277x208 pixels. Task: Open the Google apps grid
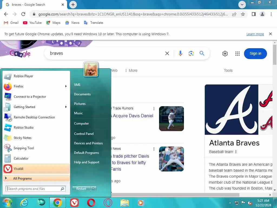point(238,54)
